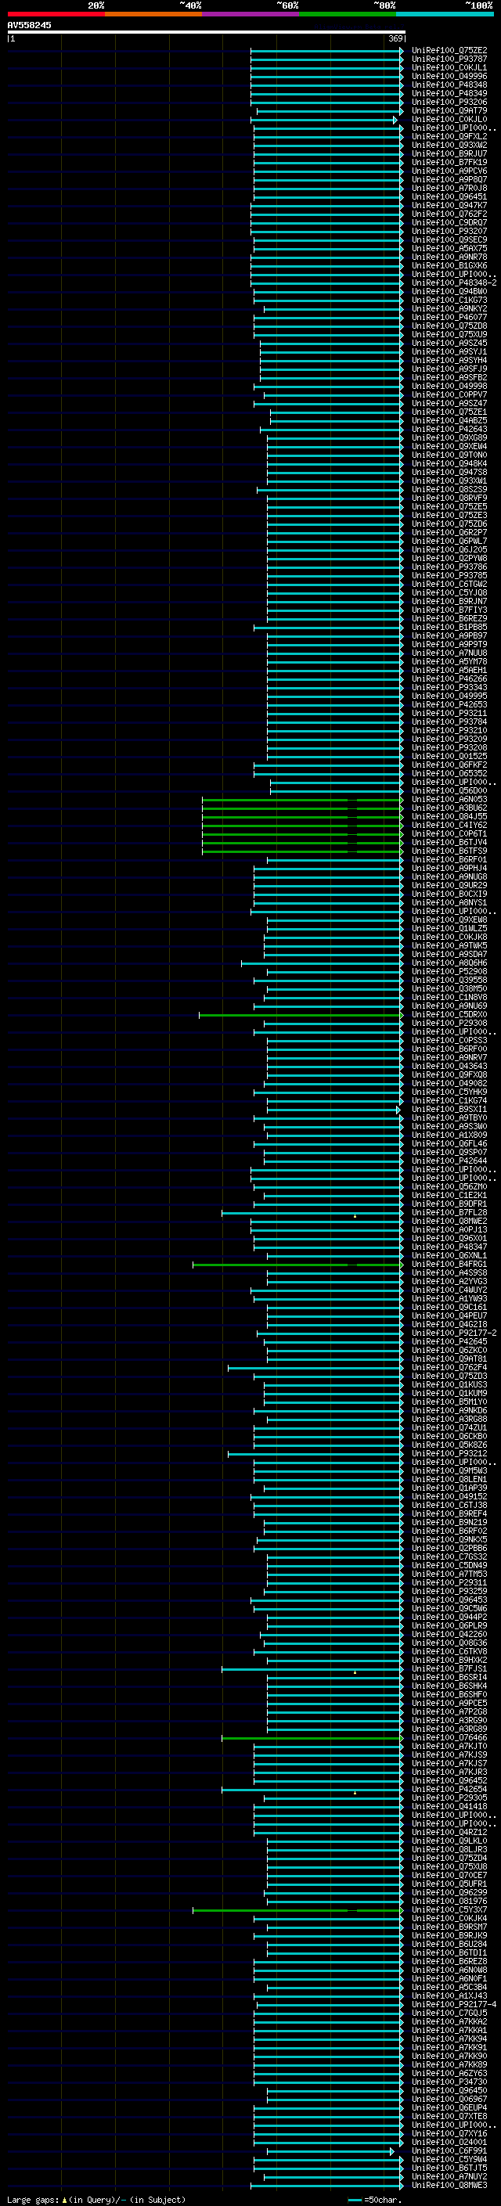Click the Large gaps legend text
501x2206 pixels.
pyautogui.click(x=96, y=2199)
